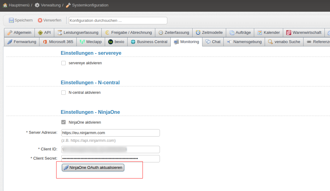Click the hint text '(z.B. https://api.ninjarmm.com)'
The image size is (330, 191).
pos(88,141)
